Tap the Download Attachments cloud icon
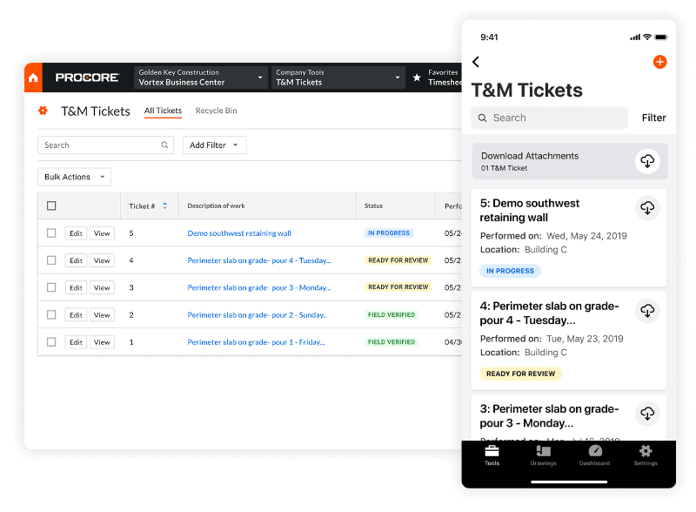Screen dimensions: 696x512 (x=646, y=161)
